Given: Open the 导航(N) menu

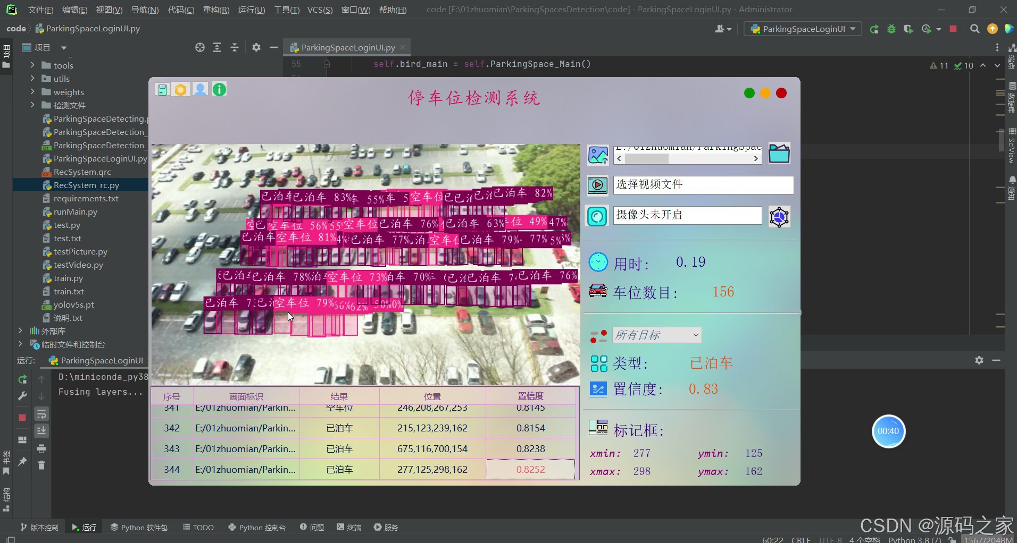Looking at the screenshot, I should pyautogui.click(x=145, y=10).
